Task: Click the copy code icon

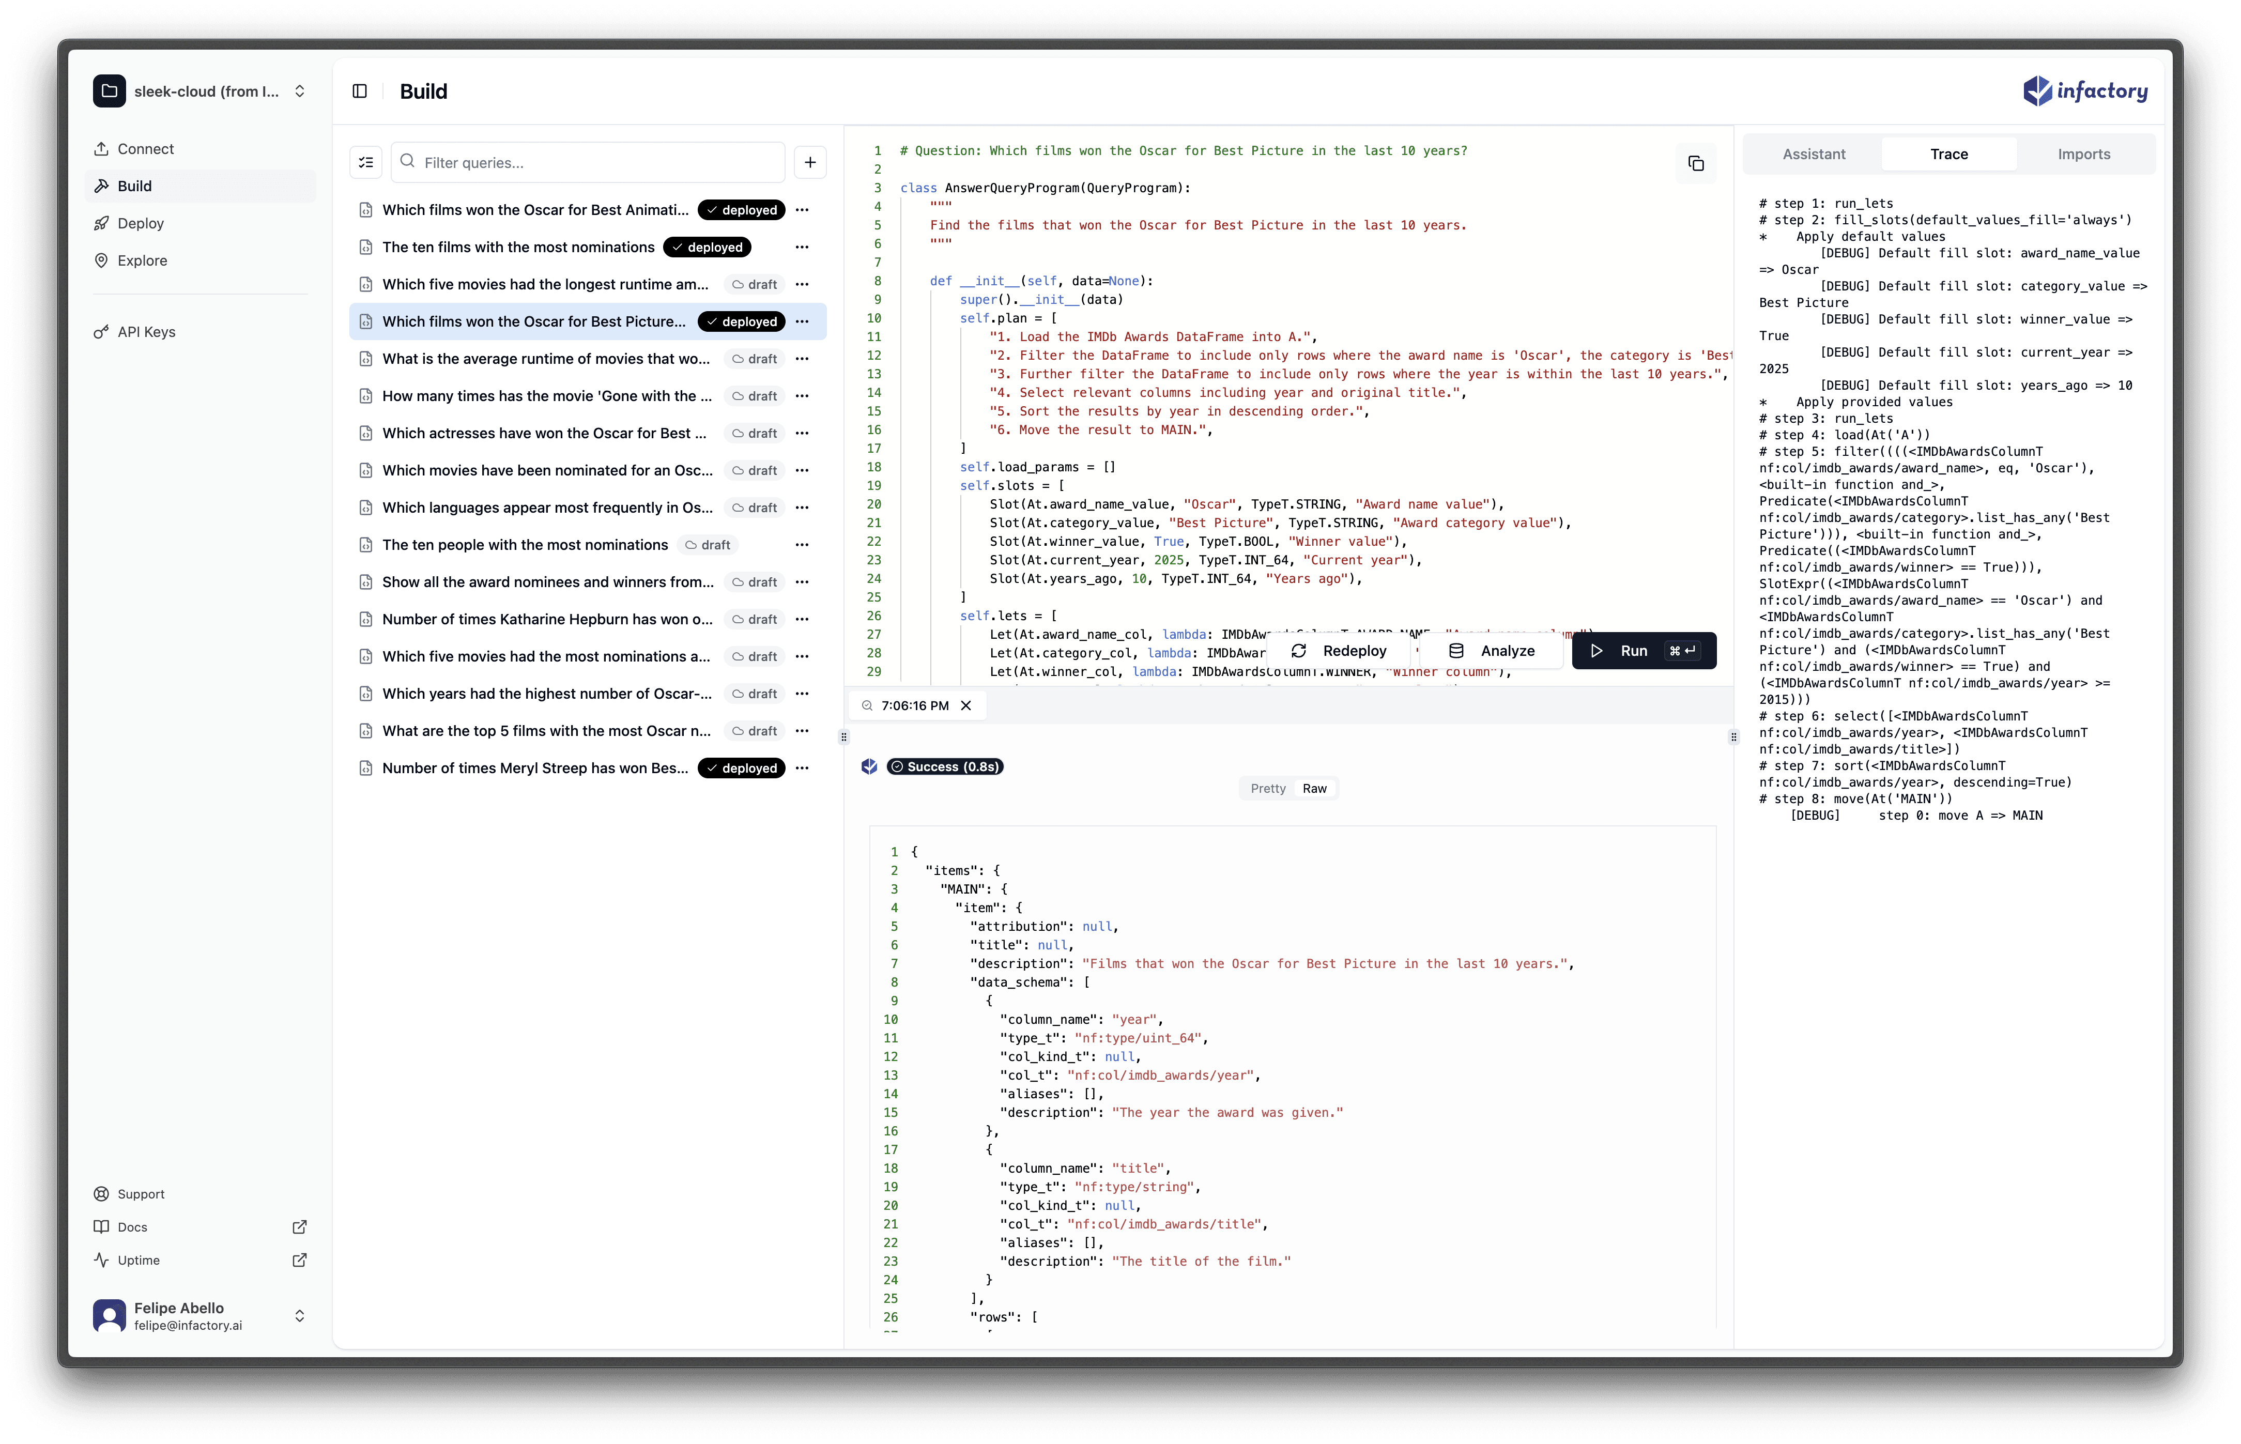Action: [1695, 163]
